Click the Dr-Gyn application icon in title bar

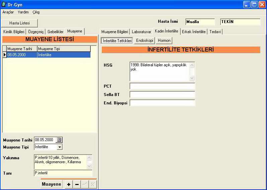4,4
